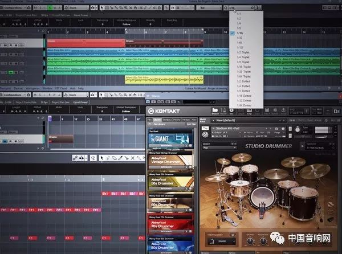The width and height of the screenshot is (342, 254).
Task: Toggle the S solo-all button in lower window
Action: [x=40, y=95]
